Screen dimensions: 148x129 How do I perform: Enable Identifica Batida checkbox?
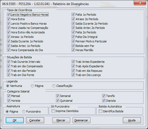click(x=100, y=111)
